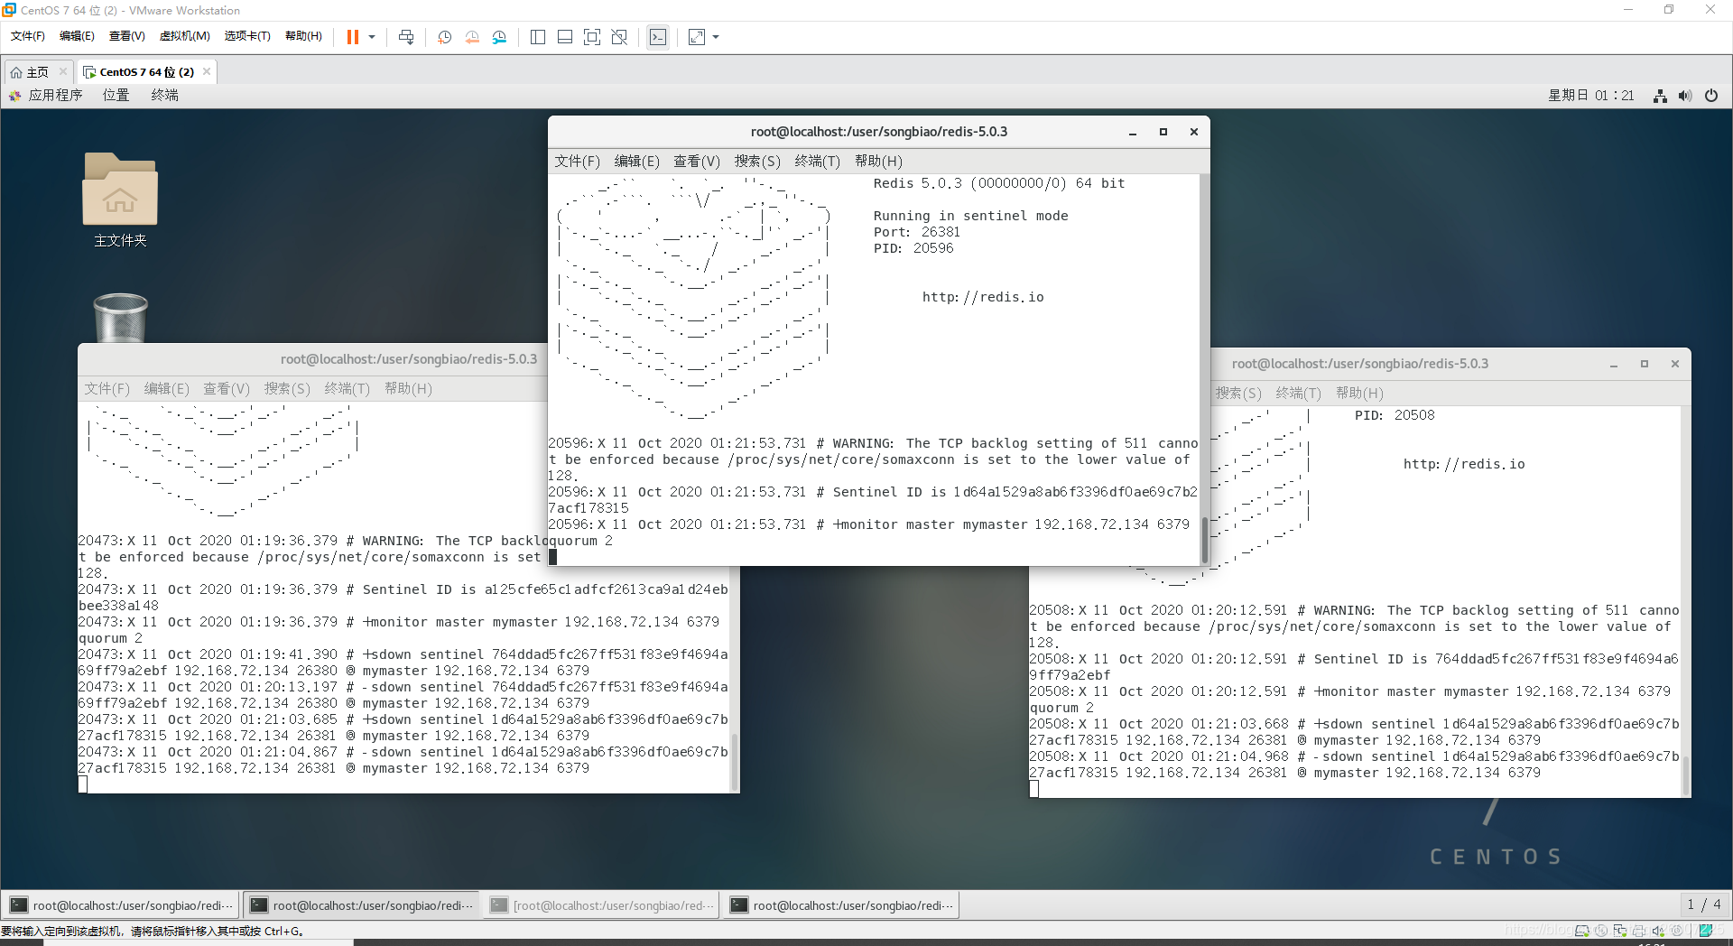Open the power icon in GNOME top bar
Viewport: 1733px width, 946px height.
(x=1711, y=96)
